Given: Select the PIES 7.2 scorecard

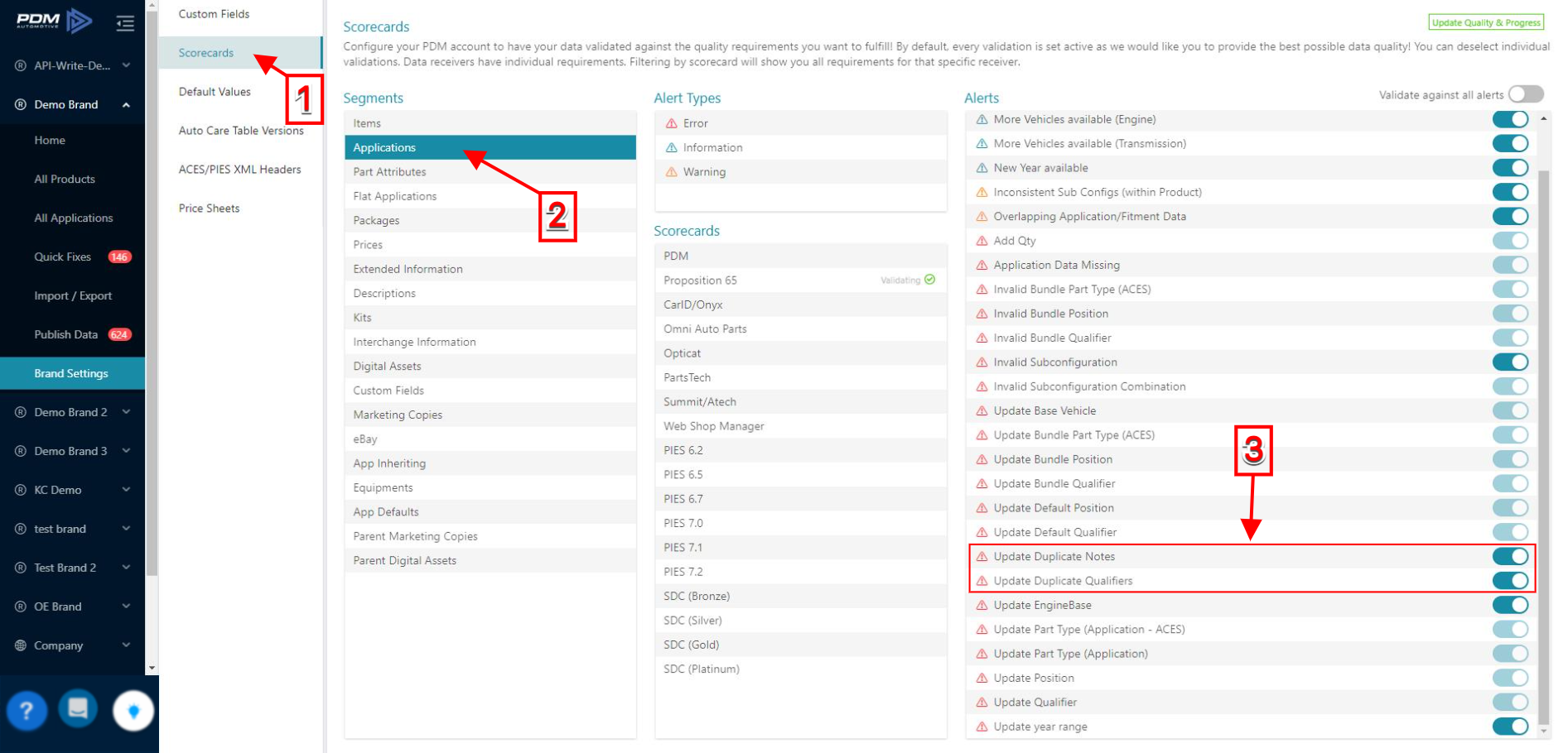Looking at the screenshot, I should point(801,572).
